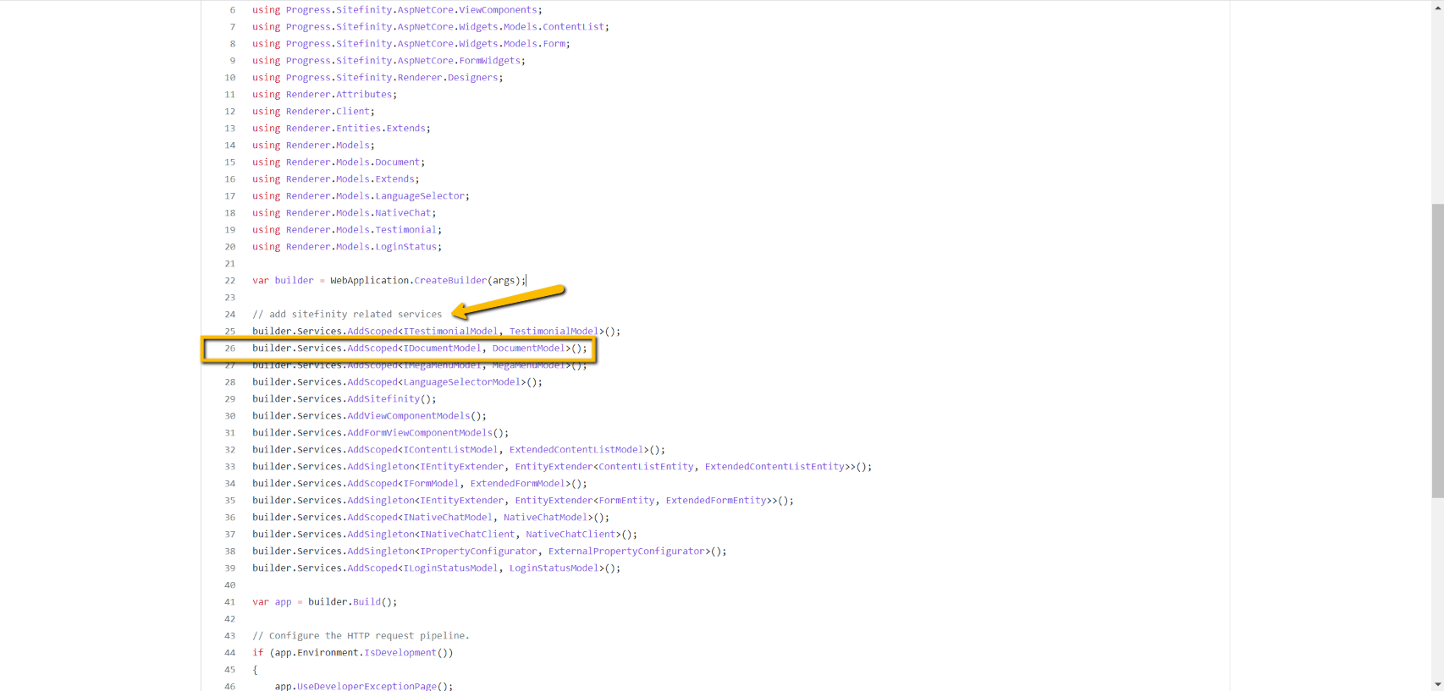Click 'ExtendedFormEntity' on line 35
The width and height of the screenshot is (1444, 691).
click(x=716, y=501)
